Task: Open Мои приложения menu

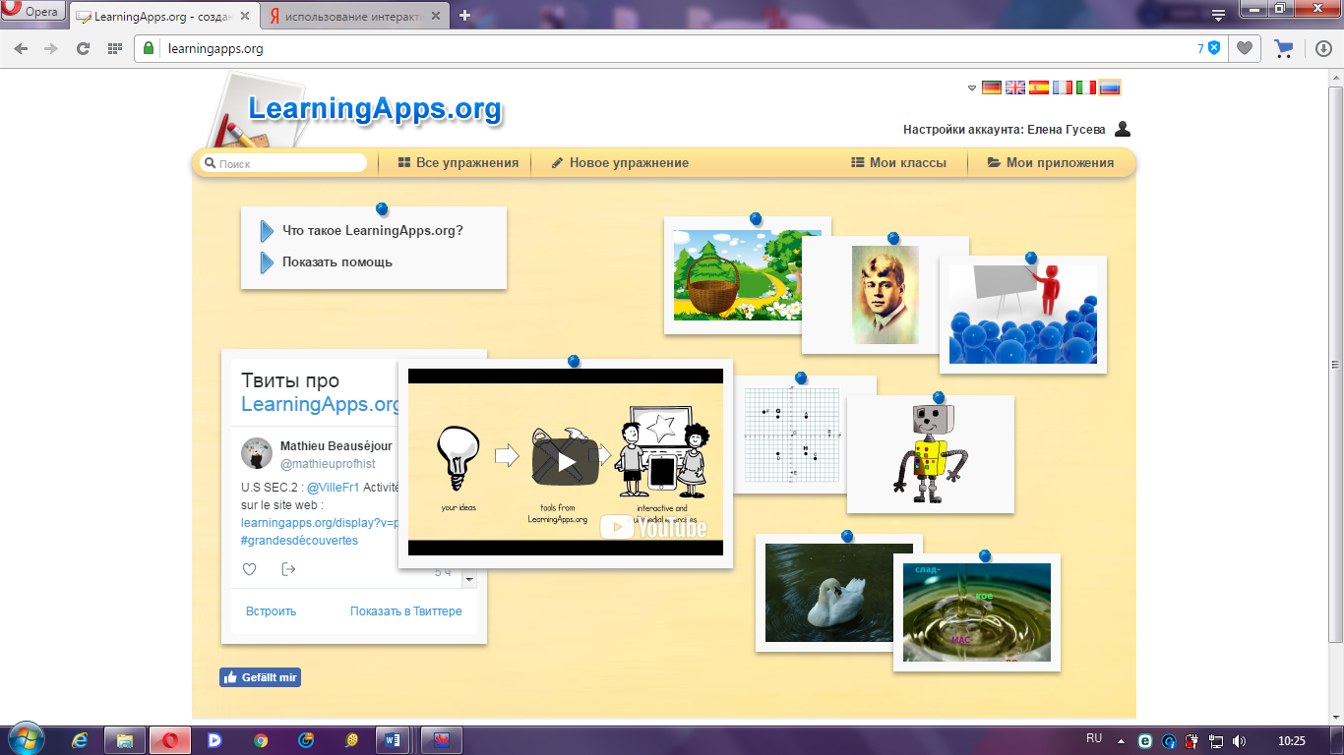Action: (x=1051, y=163)
